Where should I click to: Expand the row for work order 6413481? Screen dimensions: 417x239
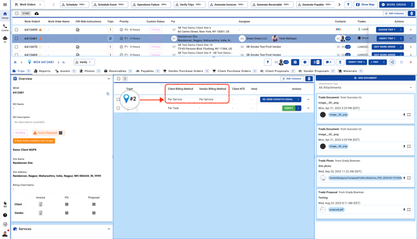pos(411,38)
